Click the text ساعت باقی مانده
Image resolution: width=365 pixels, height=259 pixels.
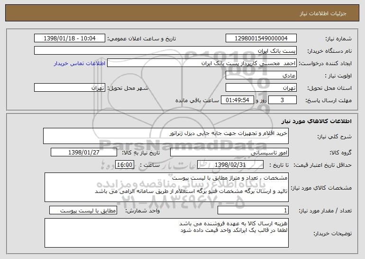point(197,100)
